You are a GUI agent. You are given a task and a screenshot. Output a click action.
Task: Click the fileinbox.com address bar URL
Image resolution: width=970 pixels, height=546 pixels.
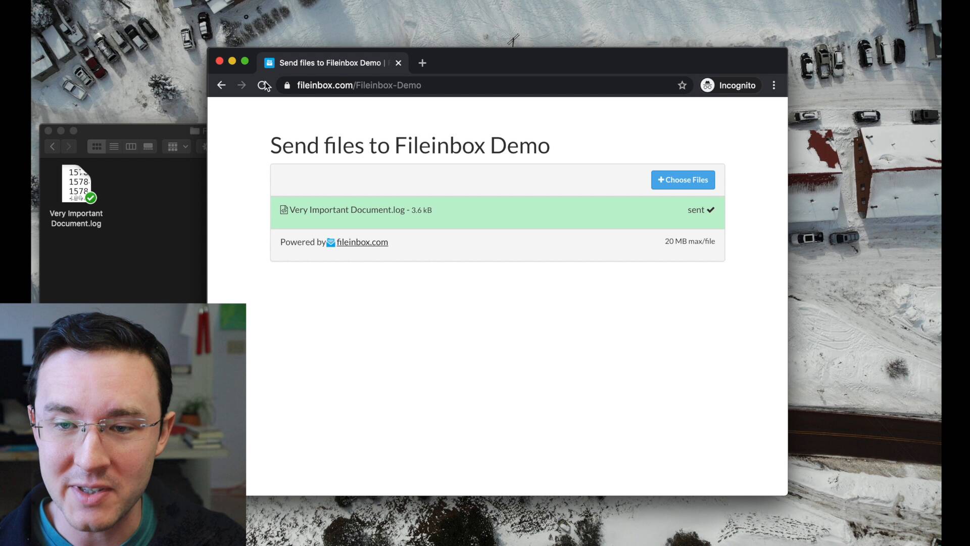tap(359, 85)
